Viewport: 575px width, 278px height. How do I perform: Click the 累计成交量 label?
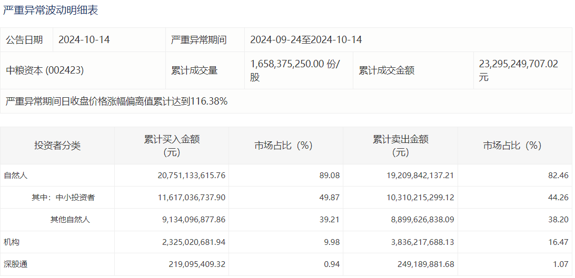[194, 70]
